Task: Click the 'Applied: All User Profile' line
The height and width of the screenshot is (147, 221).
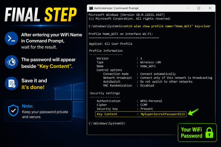Action: (110, 44)
